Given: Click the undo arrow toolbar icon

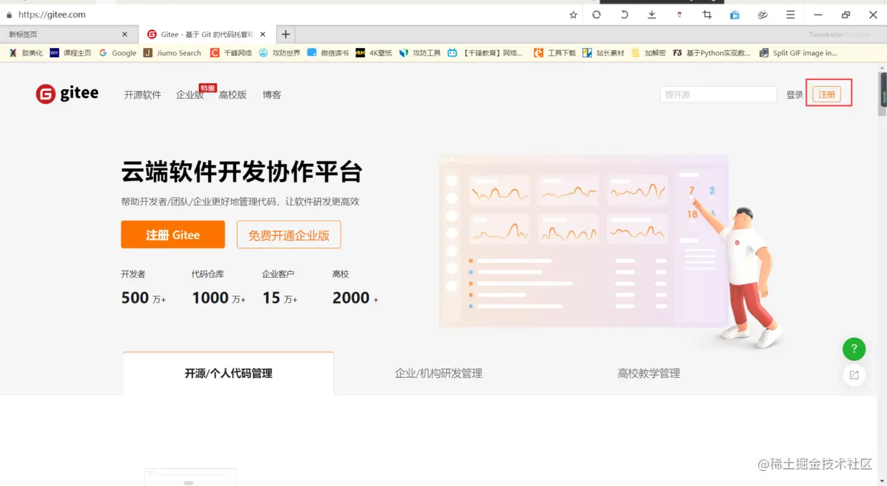Looking at the screenshot, I should (x=624, y=15).
